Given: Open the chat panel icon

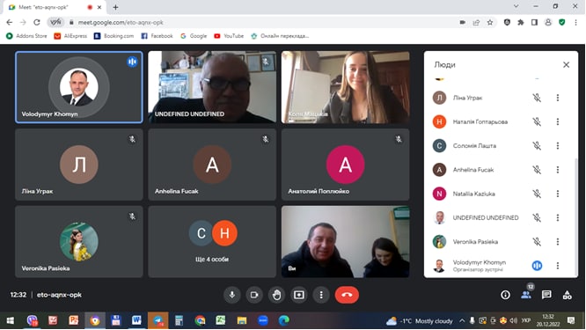Looking at the screenshot, I should click(x=546, y=295).
